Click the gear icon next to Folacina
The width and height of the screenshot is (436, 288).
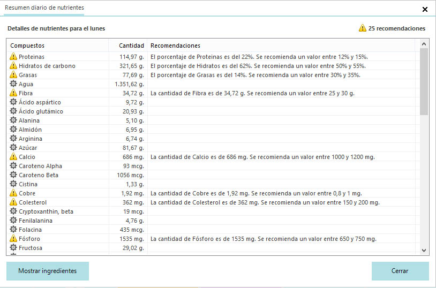point(13,229)
